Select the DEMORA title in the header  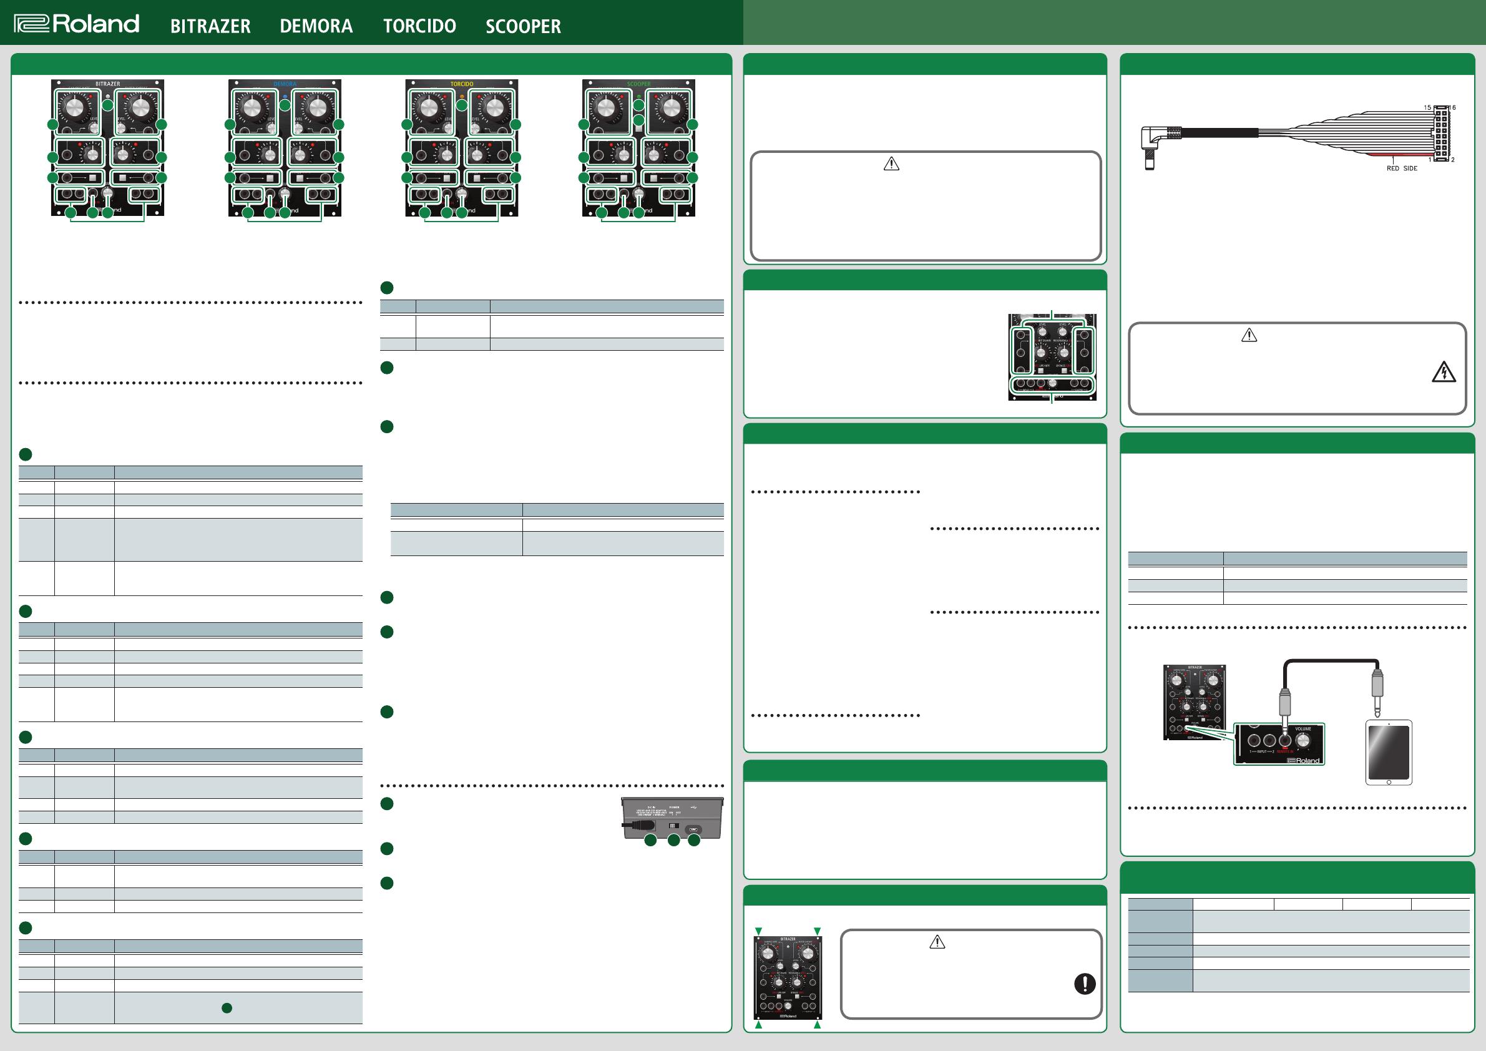(x=316, y=27)
